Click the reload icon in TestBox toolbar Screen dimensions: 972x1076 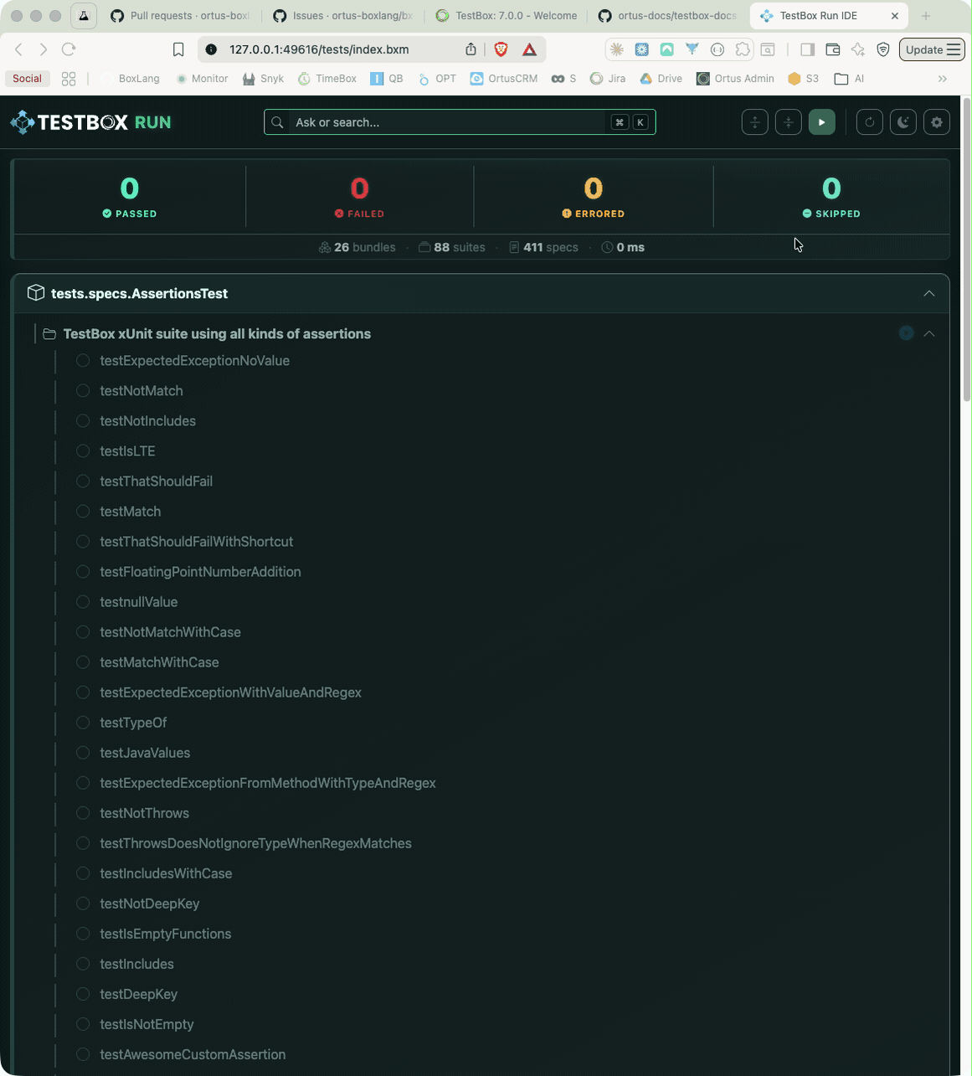tap(869, 122)
